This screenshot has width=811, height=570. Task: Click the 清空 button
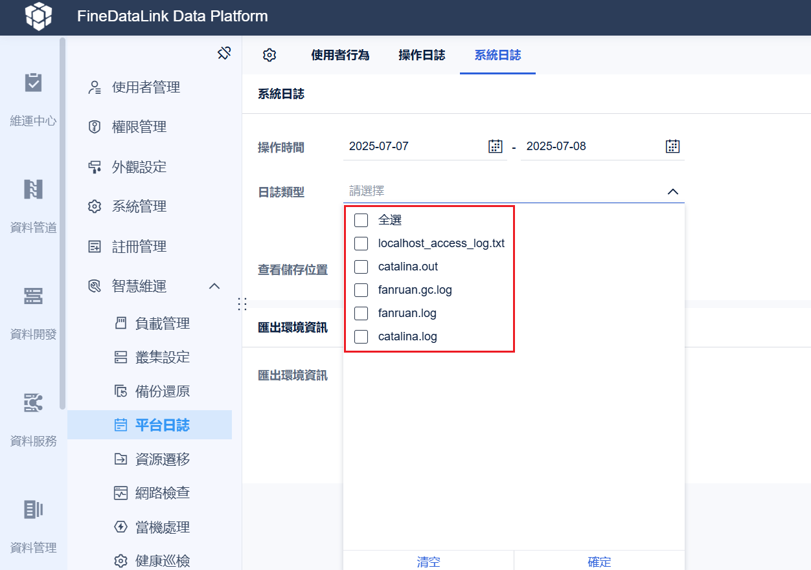point(429,562)
